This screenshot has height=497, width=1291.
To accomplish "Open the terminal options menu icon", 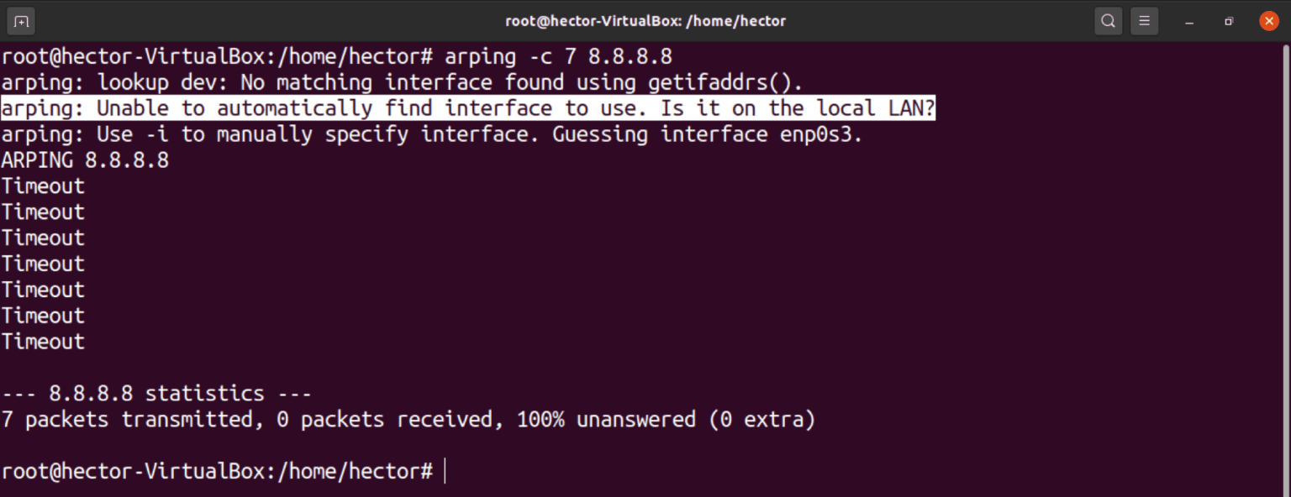I will pyautogui.click(x=1145, y=21).
